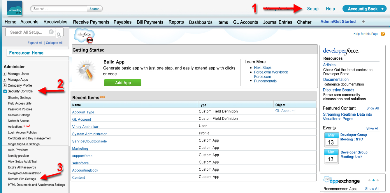Click the Help for this Page question icon
The width and height of the screenshot is (390, 193).
coord(383,34)
